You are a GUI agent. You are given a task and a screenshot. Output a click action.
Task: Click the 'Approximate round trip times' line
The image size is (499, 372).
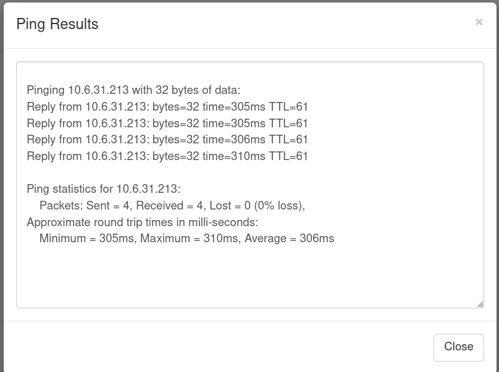point(142,222)
